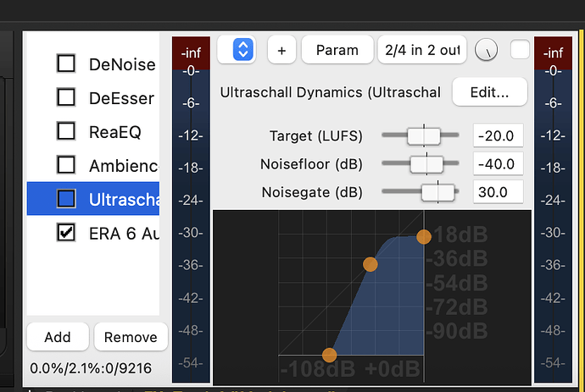Open the 2/4 in 2 out routing
This screenshot has width=585, height=392.
coord(422,50)
